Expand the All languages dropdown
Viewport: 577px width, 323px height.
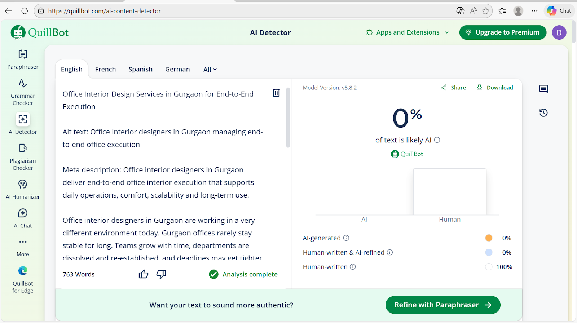coord(210,70)
